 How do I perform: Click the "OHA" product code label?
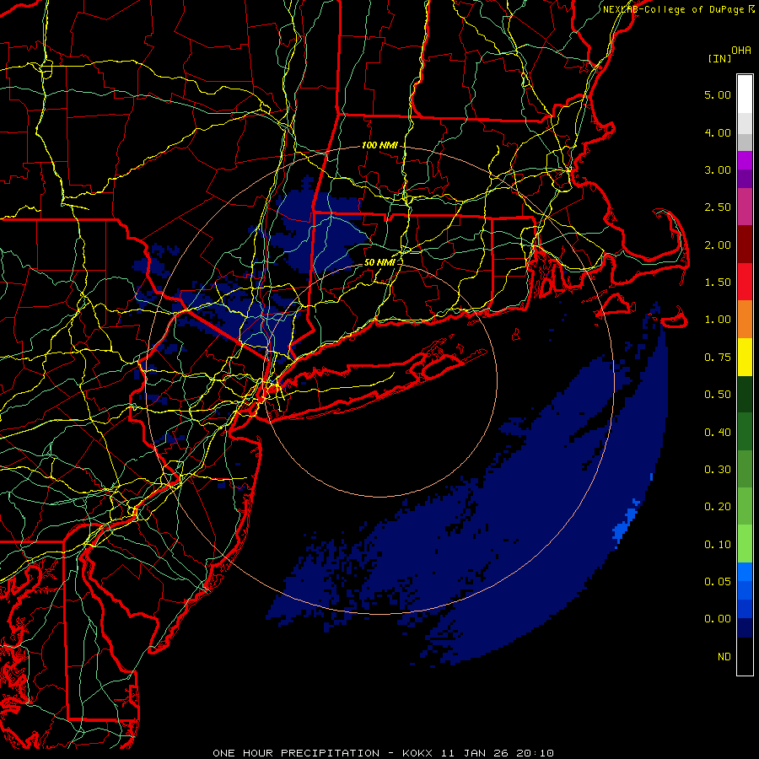coord(741,51)
